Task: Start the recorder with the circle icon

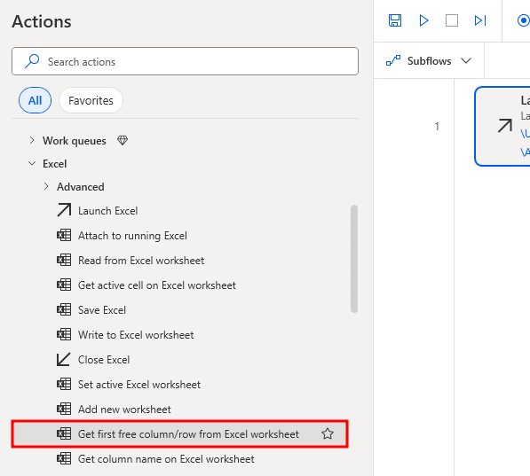Action: point(523,20)
